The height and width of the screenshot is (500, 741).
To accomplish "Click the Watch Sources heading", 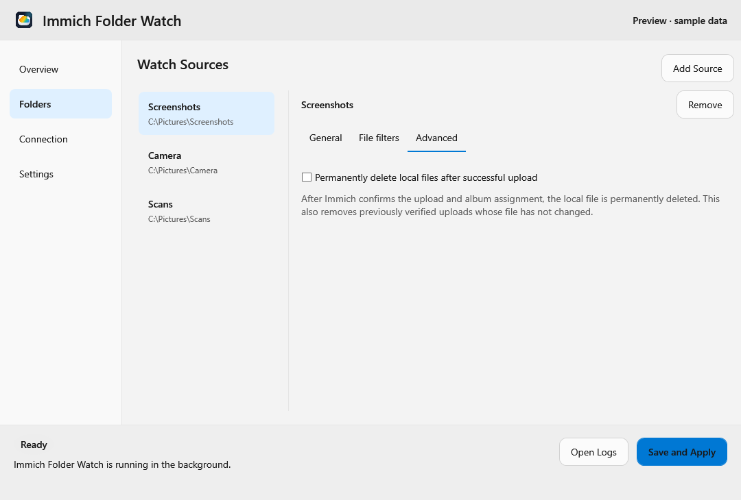I will [x=183, y=64].
